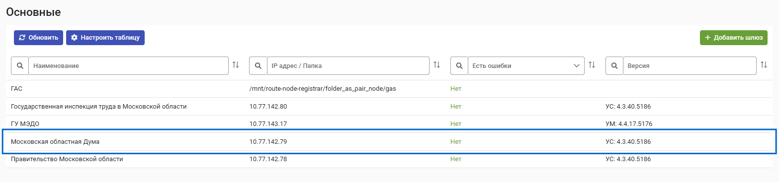779x182 pixels.
Task: Click the IP cell 10.77.142.78
Action: tap(268, 159)
